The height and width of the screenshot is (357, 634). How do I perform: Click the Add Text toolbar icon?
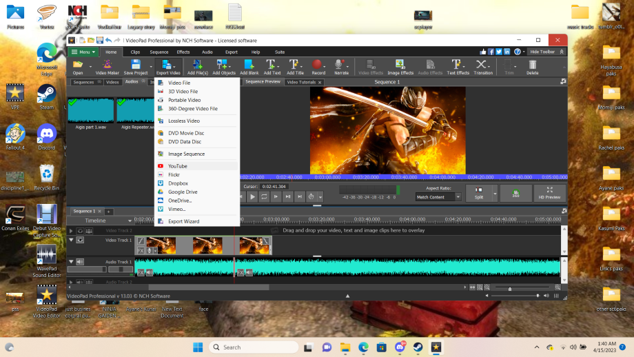click(x=272, y=67)
